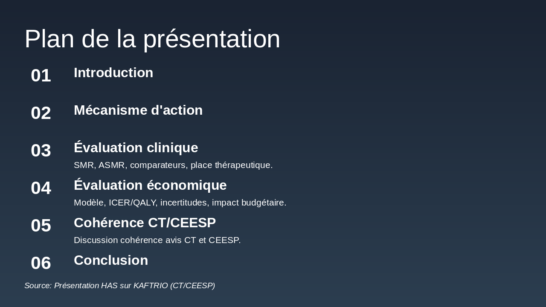Open the "Cohérence CT/CEESP" heading

pyautogui.click(x=145, y=223)
